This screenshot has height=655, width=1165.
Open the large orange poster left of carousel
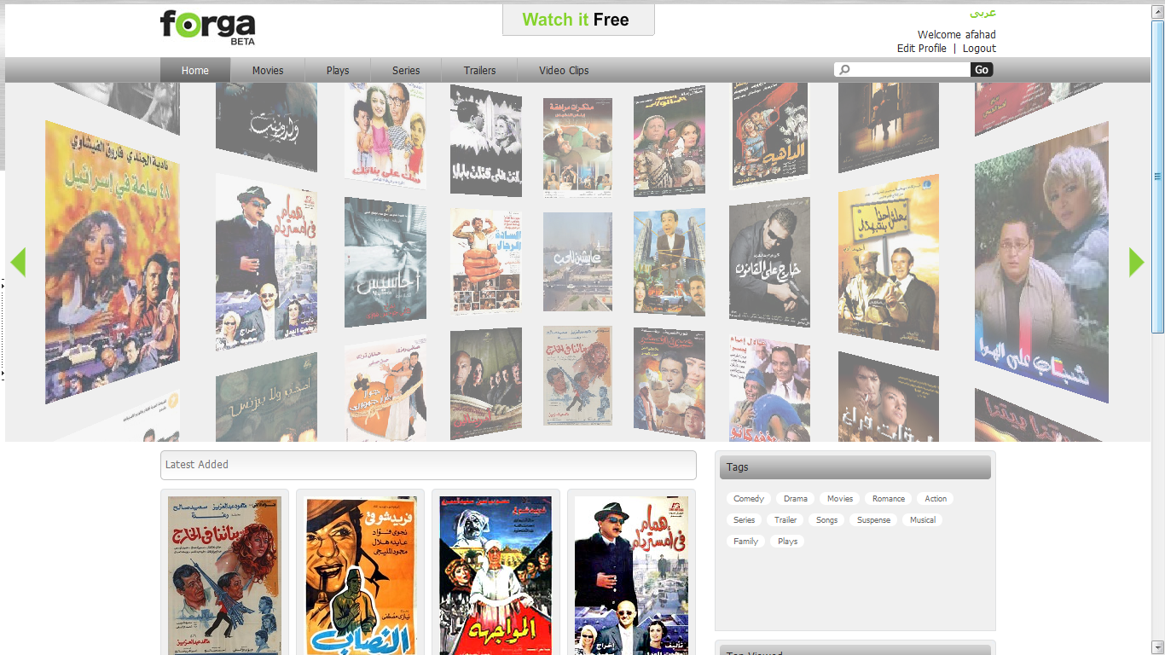tap(113, 262)
